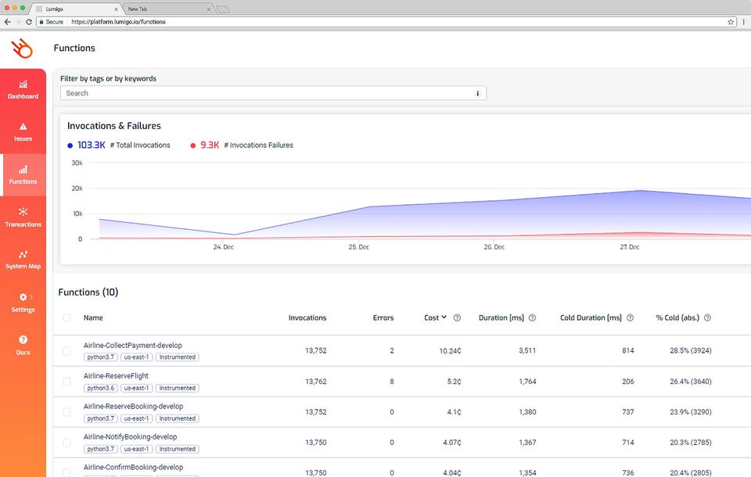751x477 pixels.
Task: Tick the select-all checkbox in the table header
Action: pos(66,317)
